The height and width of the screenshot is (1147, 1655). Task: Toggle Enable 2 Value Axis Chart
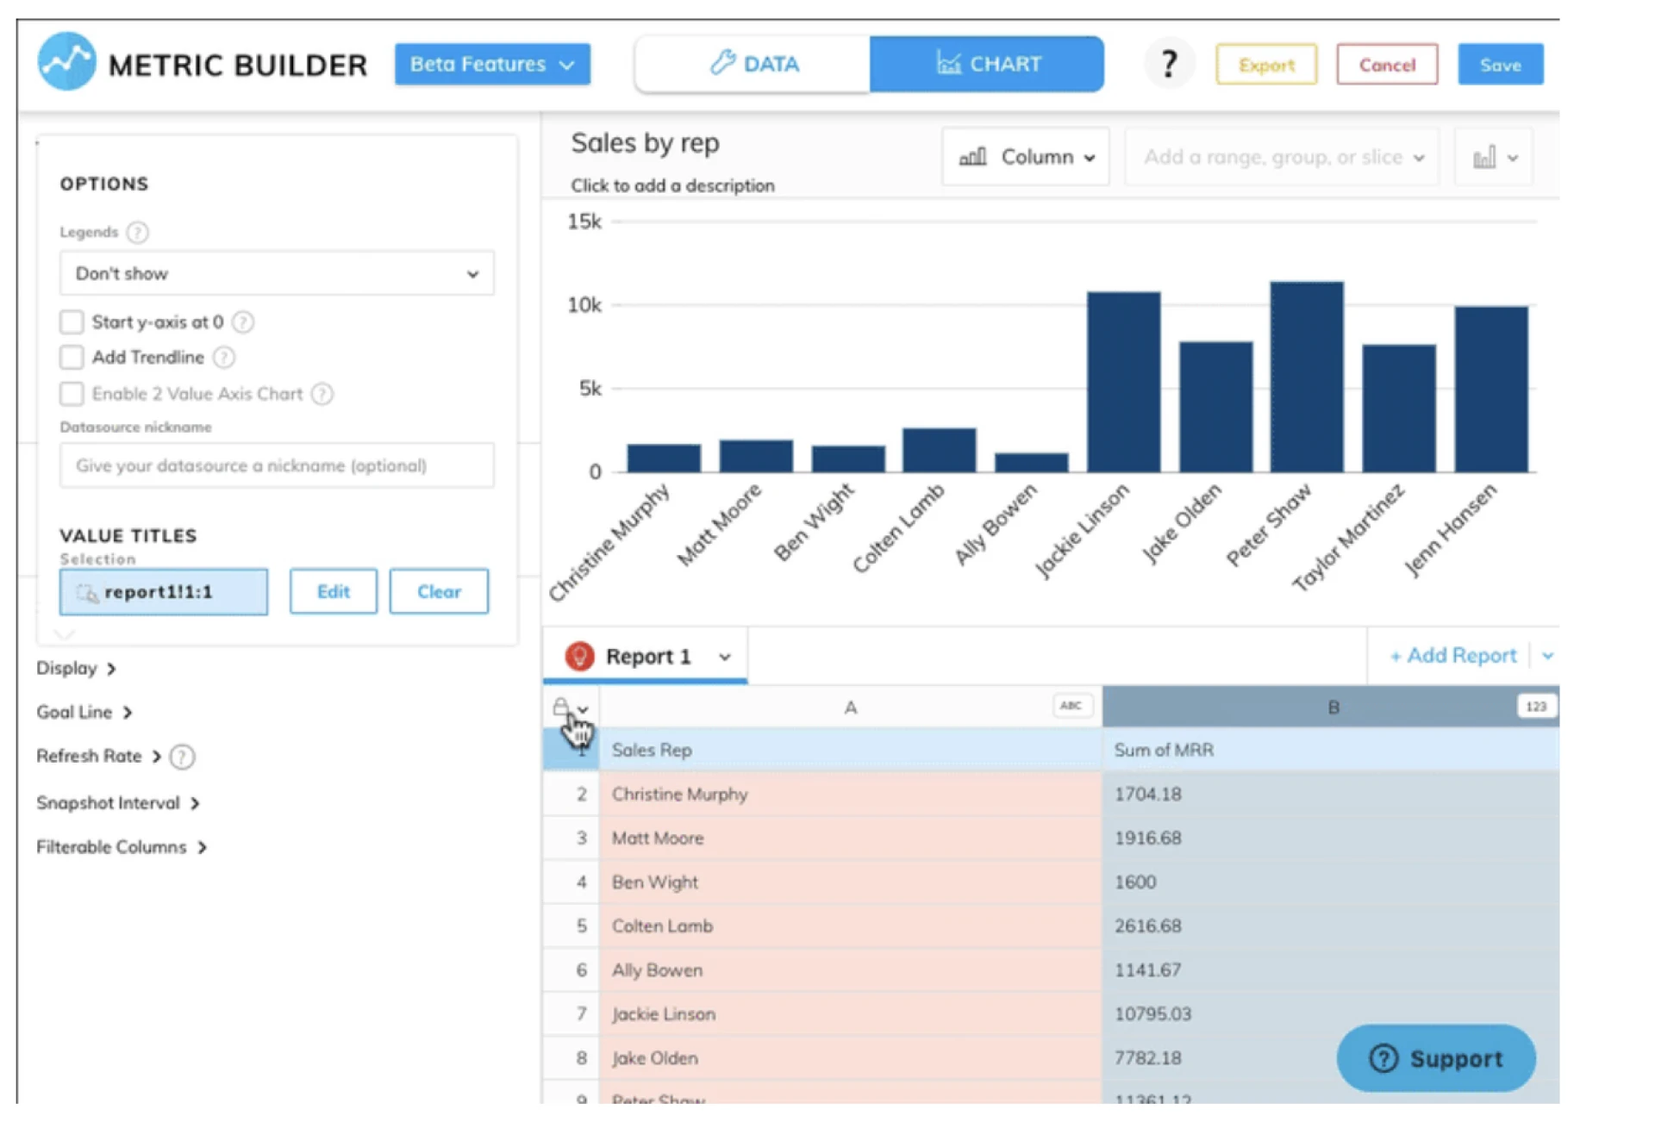click(72, 394)
